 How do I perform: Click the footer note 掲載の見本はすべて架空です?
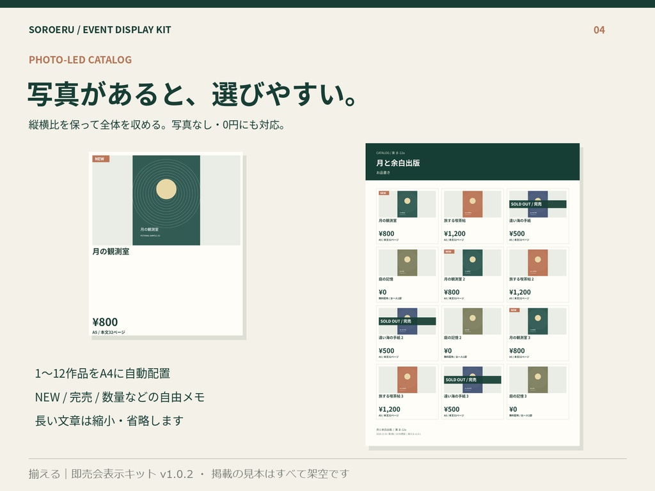click(280, 474)
